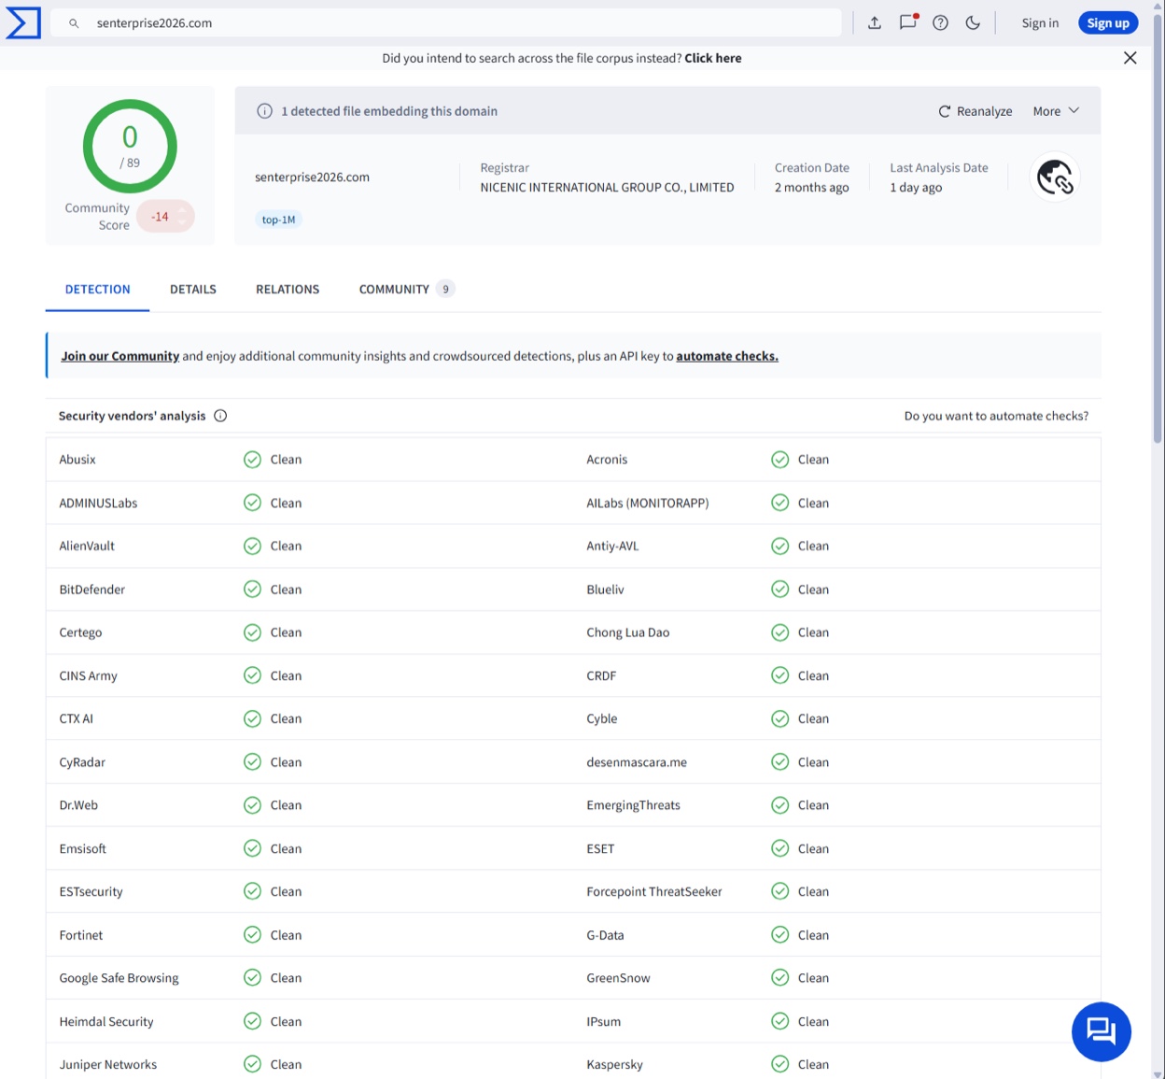Viewport: 1165px width, 1079px height.
Task: Click BitDefender clean checkmark icon
Action: coord(252,589)
